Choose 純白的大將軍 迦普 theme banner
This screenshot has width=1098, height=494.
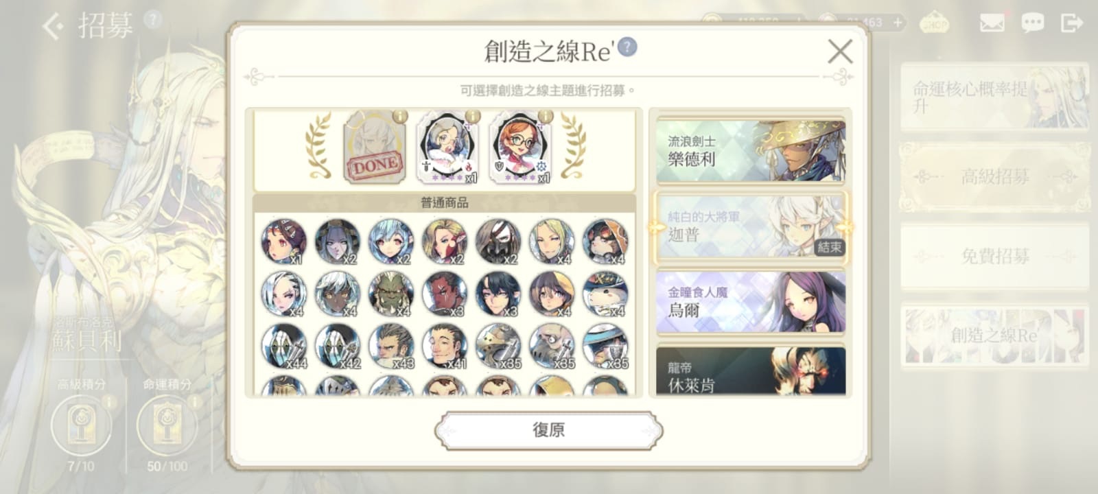point(751,227)
